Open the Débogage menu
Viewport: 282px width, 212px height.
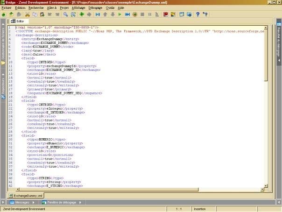click(x=95, y=8)
